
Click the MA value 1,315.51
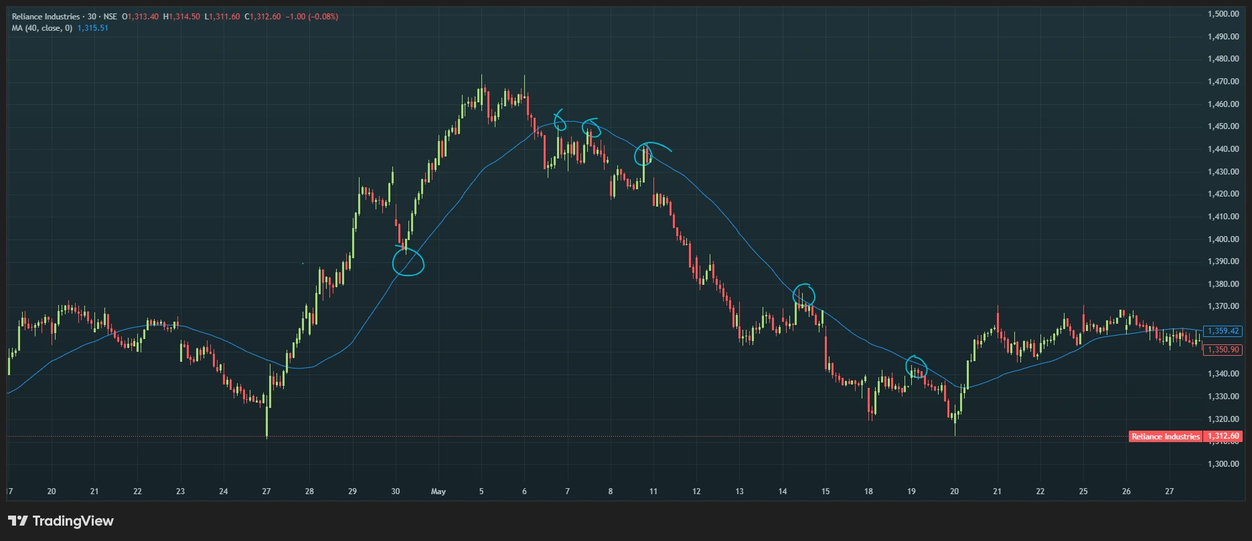(92, 28)
